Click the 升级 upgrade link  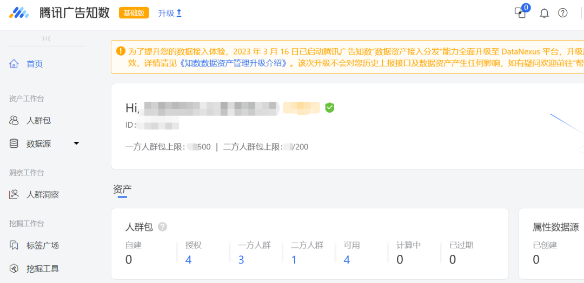[170, 14]
